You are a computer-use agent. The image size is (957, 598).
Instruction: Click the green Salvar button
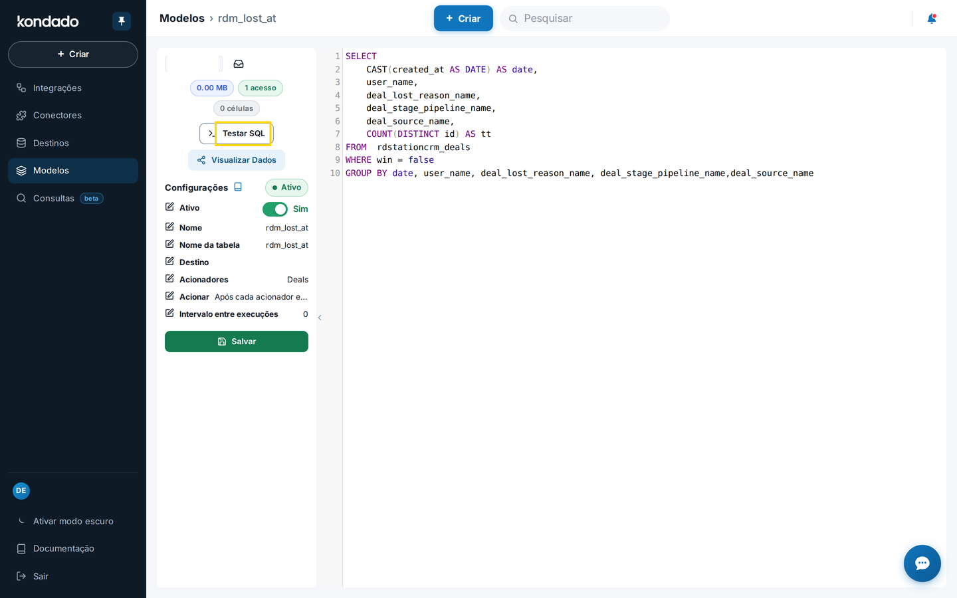pos(237,342)
